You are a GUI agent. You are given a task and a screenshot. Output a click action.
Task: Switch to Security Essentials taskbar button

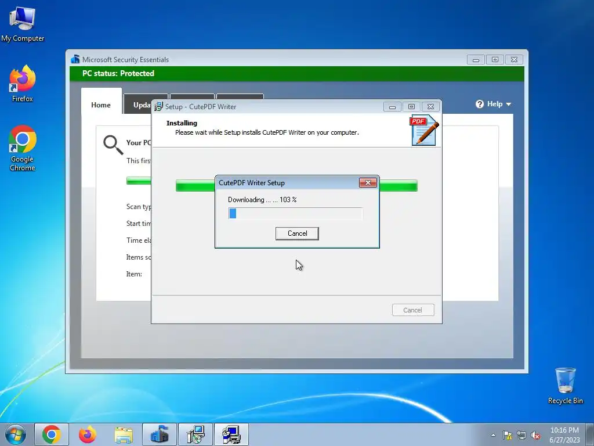(160, 434)
